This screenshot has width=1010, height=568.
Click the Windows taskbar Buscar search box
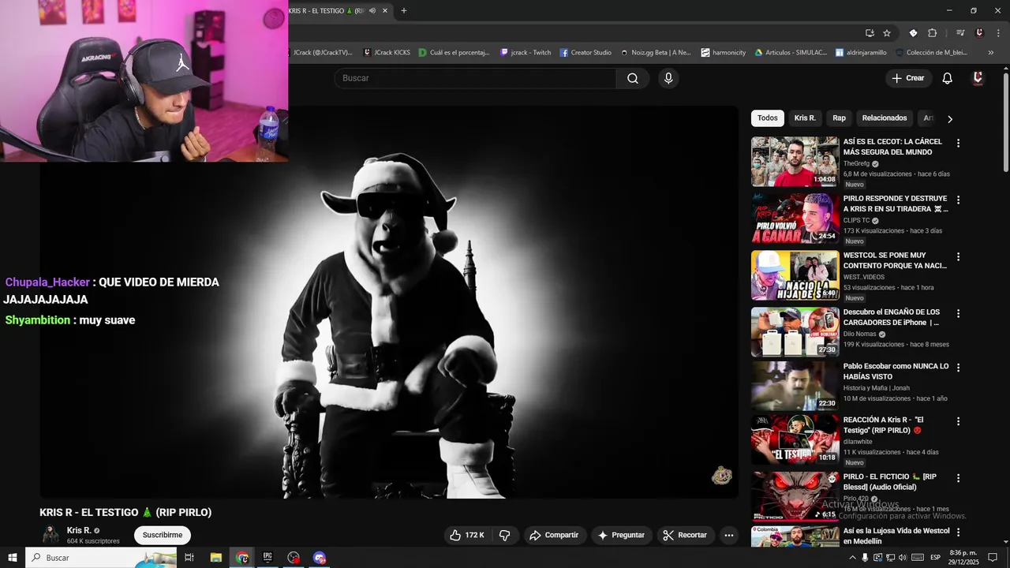(101, 558)
